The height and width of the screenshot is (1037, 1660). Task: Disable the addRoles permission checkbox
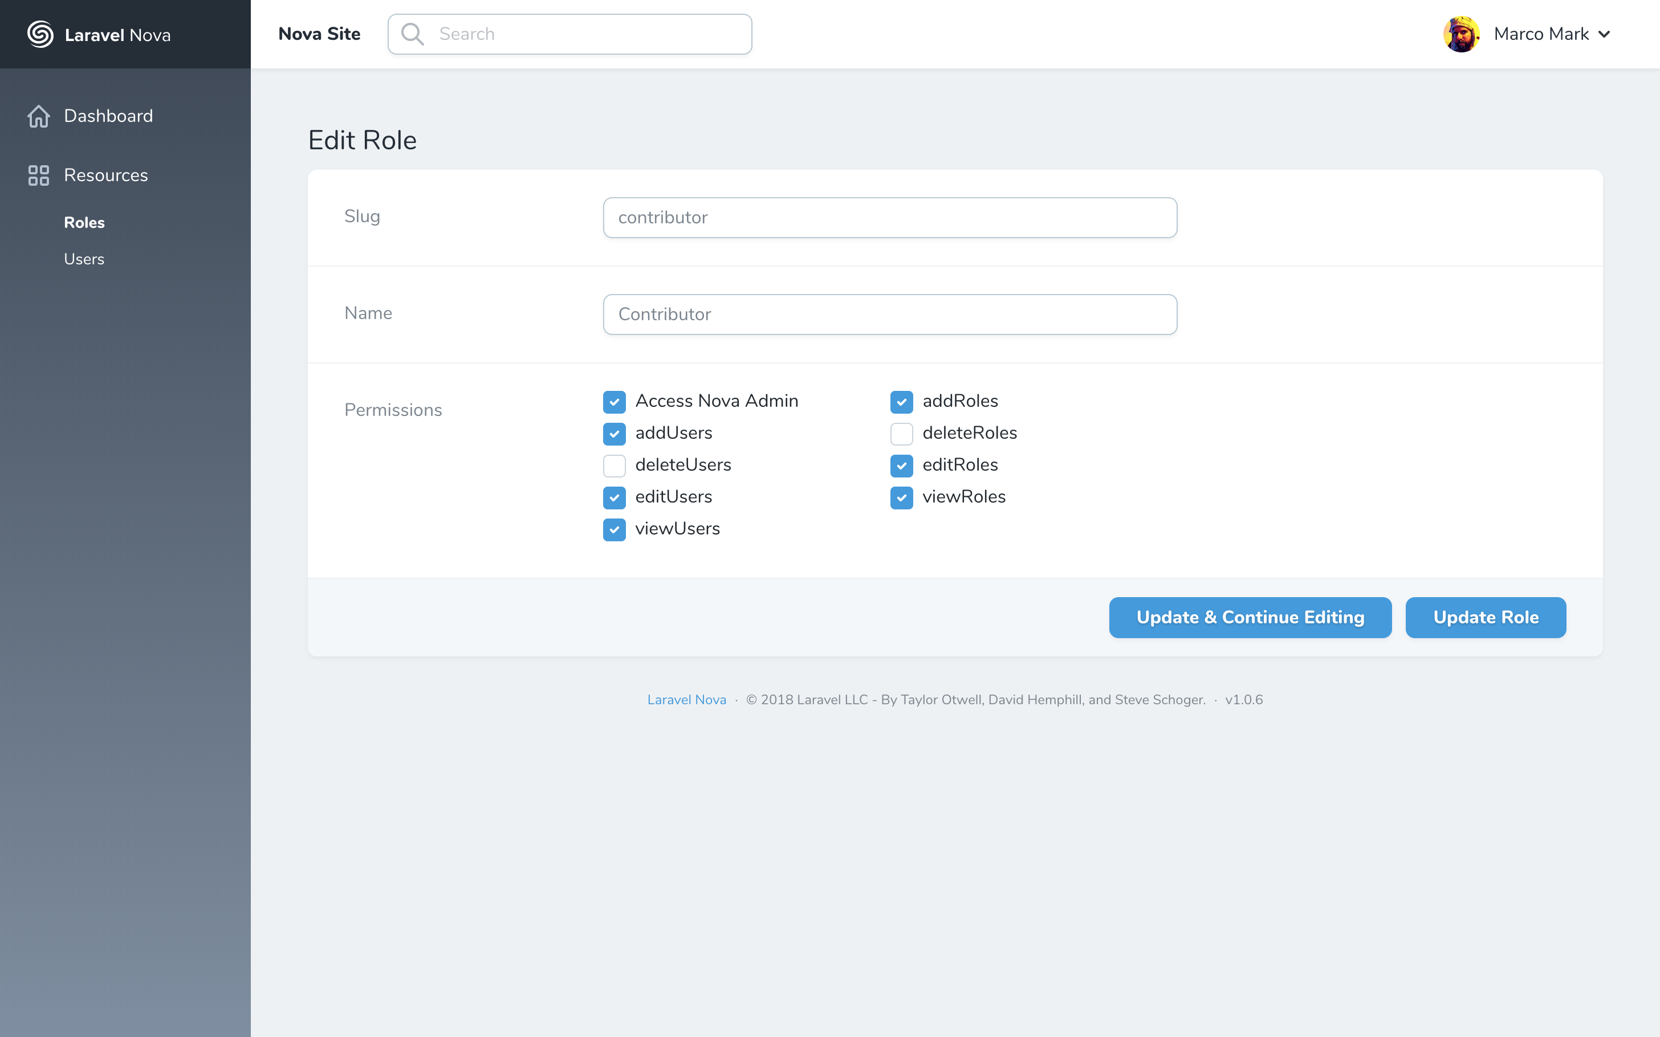tap(901, 400)
